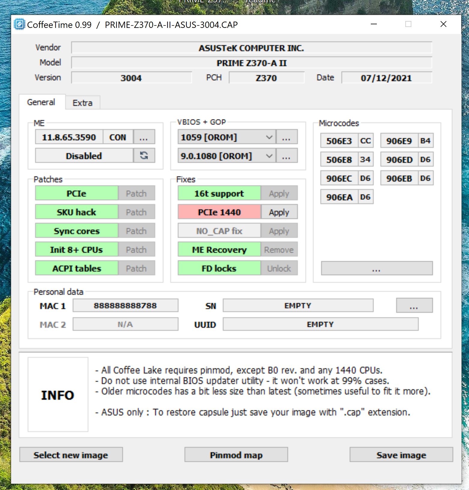Image resolution: width=469 pixels, height=490 pixels.
Task: Click the ME state refresh icon
Action: pyautogui.click(x=144, y=155)
